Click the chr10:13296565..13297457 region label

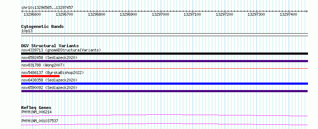coord(47,8)
